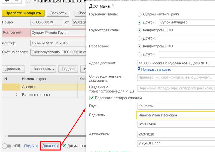Click the N column header
Viewport: 215px width, 152px height.
(11, 79)
